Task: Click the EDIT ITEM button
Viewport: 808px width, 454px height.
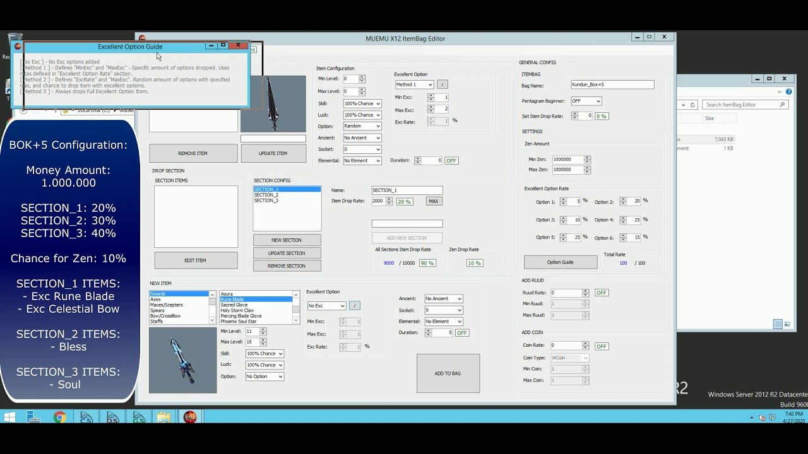Action: coord(196,260)
